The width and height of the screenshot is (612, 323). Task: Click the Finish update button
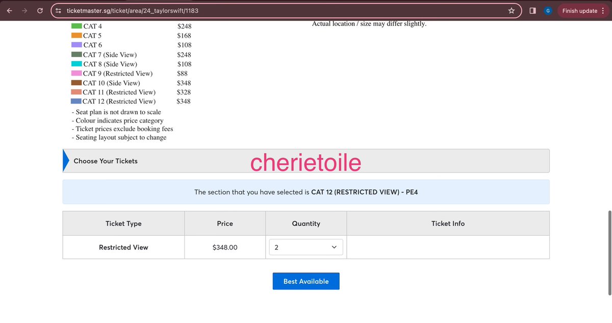pyautogui.click(x=579, y=11)
